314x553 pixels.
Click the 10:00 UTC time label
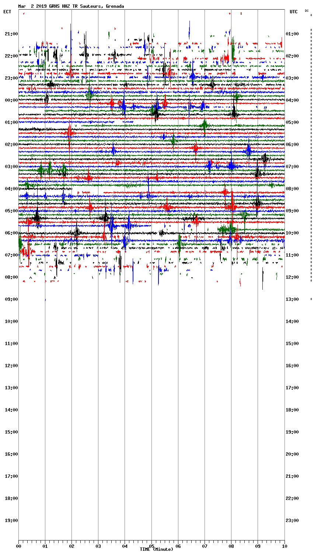tap(292, 233)
